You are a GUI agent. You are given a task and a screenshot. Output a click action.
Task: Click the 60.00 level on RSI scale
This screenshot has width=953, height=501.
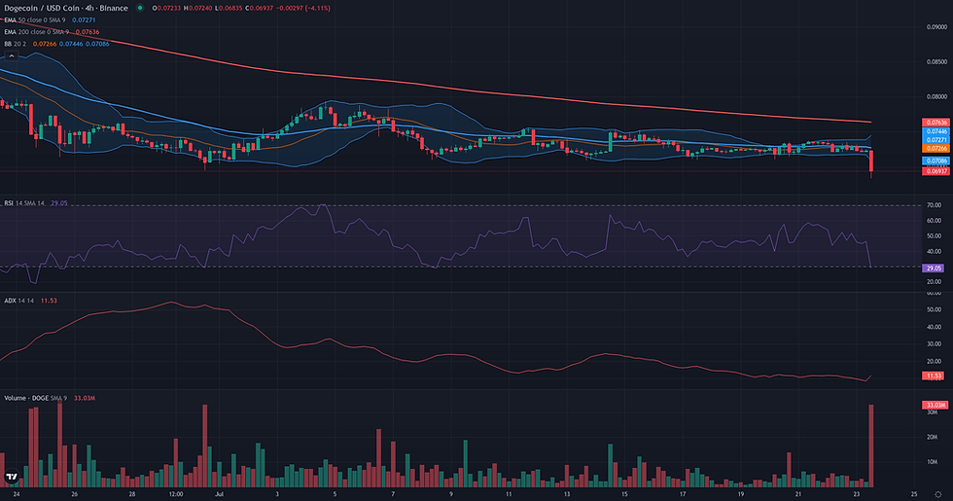(934, 221)
